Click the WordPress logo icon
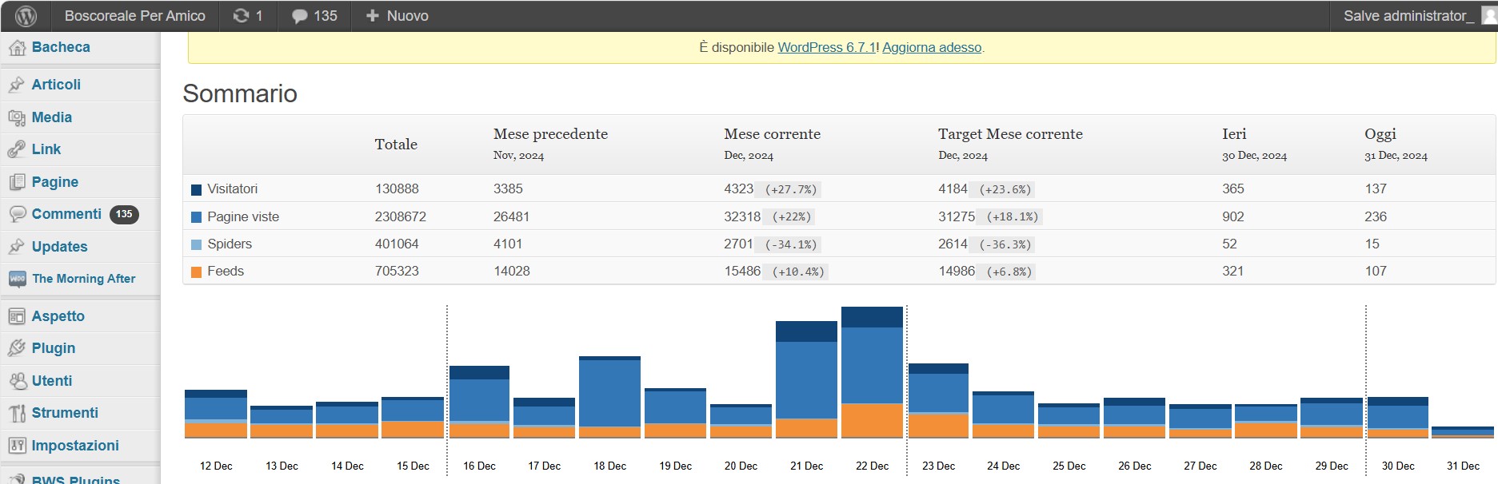This screenshot has height=484, width=1498. [26, 16]
